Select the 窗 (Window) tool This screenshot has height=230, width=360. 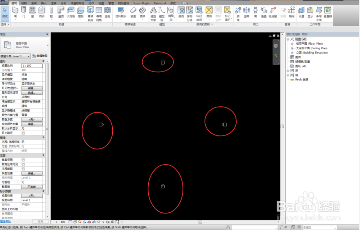tap(32, 12)
